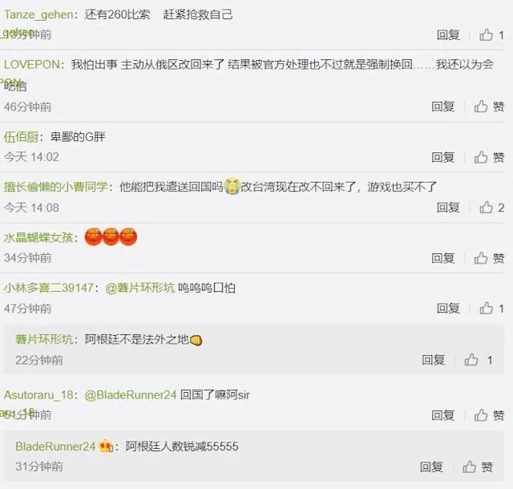Open the @薯片环形坑 mention link
Viewport: 513px width, 489px height.
tap(139, 288)
